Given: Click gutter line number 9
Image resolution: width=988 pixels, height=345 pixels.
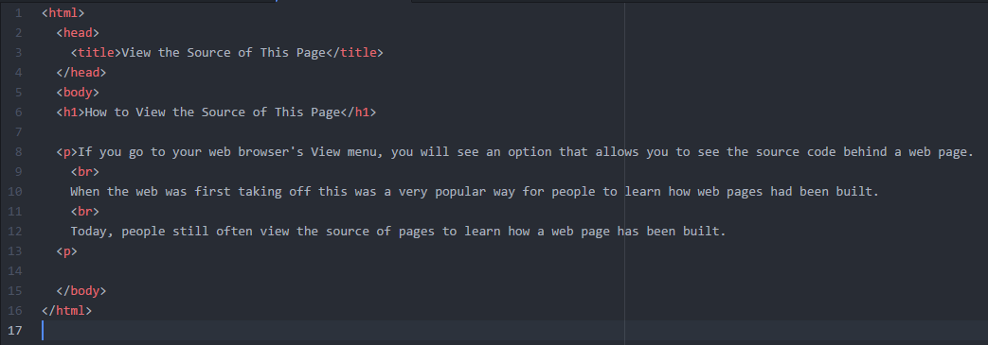Looking at the screenshot, I should 19,172.
